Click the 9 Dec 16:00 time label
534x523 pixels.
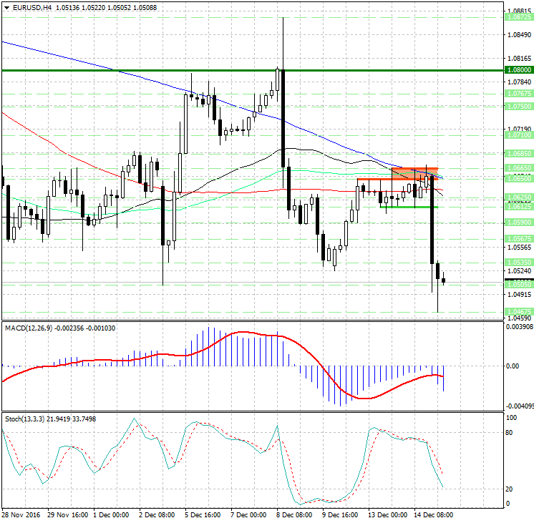click(x=340, y=515)
